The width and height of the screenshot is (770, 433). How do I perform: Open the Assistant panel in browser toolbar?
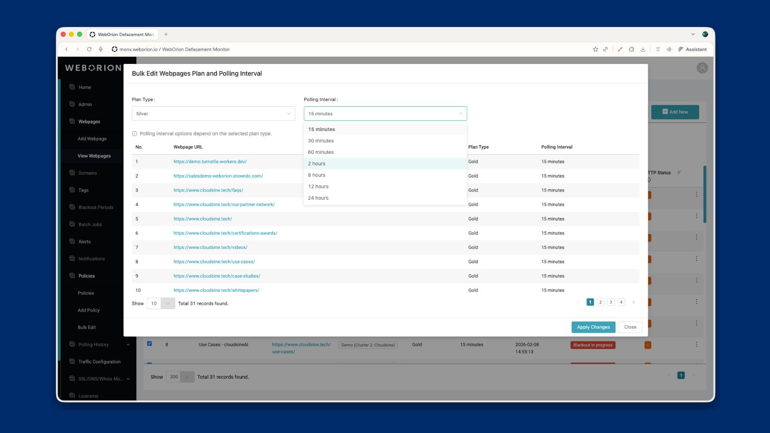(x=693, y=49)
